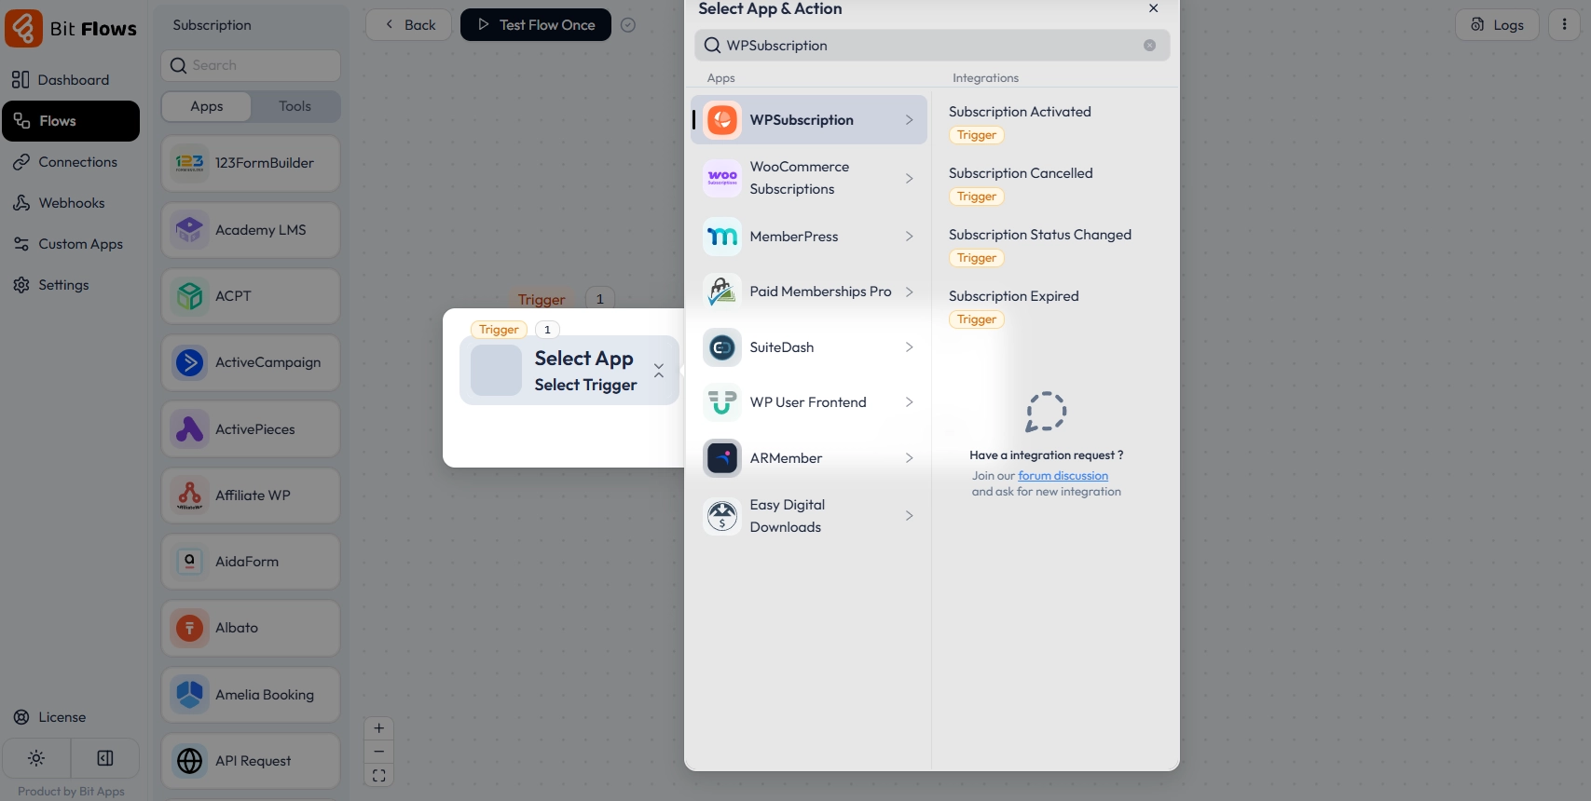Open the Connections page
Viewport: 1591px width, 801px height.
[71, 162]
